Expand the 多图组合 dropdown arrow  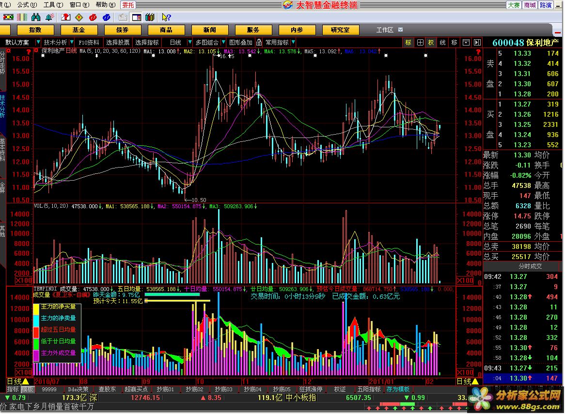pyautogui.click(x=223, y=43)
